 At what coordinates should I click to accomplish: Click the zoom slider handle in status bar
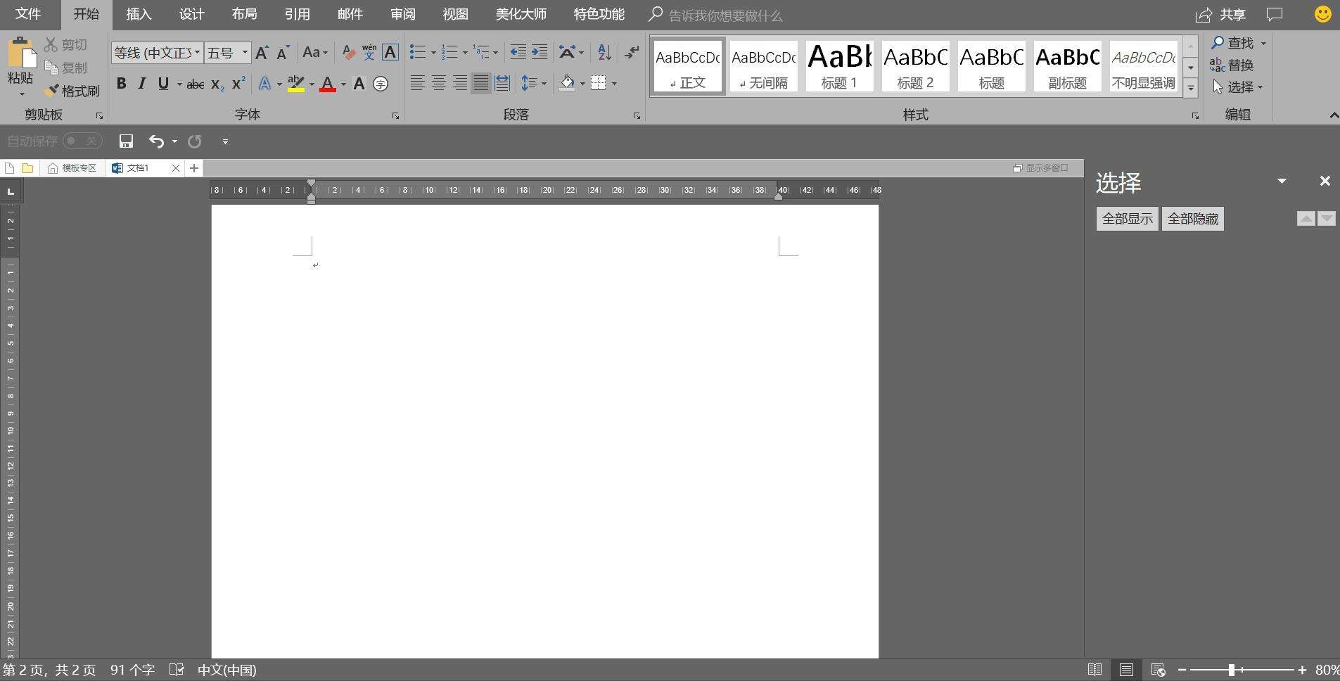[x=1232, y=670]
